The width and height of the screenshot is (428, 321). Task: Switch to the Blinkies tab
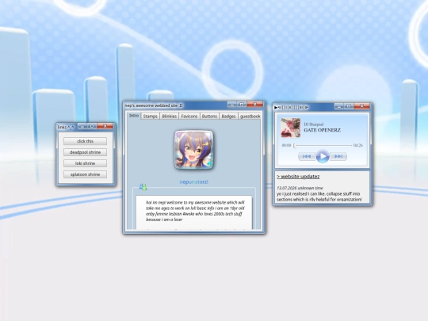[170, 117]
